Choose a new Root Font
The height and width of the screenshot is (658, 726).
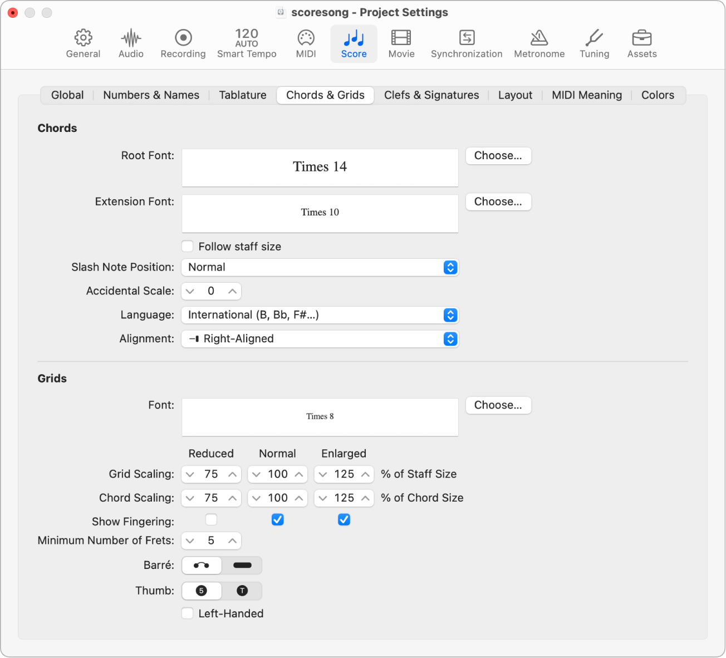[x=498, y=155]
